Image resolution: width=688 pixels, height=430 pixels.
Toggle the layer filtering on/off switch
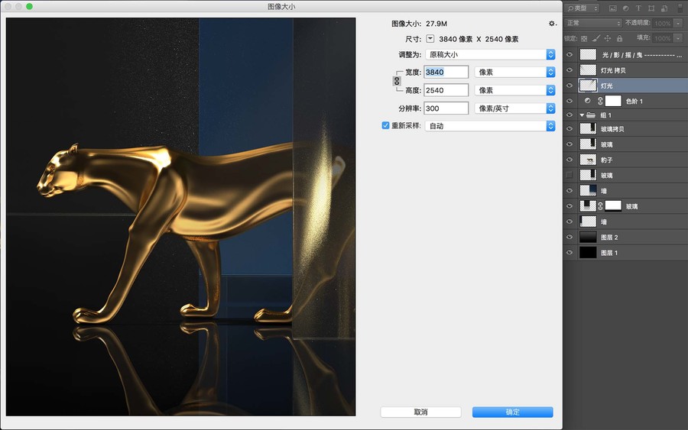pos(680,8)
